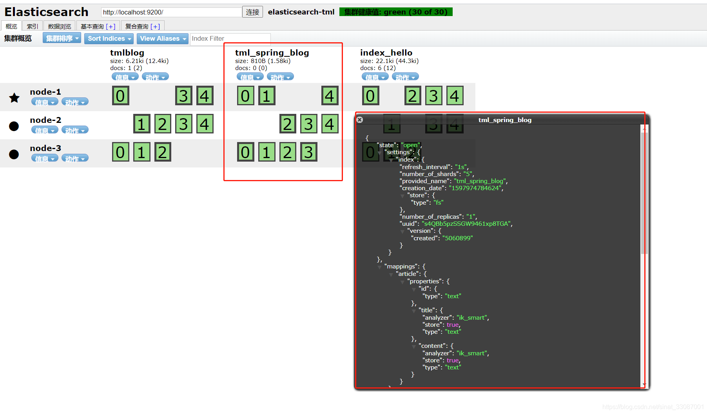Select shard 0 of tml_spring_blog on node-1
Image resolution: width=707 pixels, height=414 pixels.
click(246, 96)
